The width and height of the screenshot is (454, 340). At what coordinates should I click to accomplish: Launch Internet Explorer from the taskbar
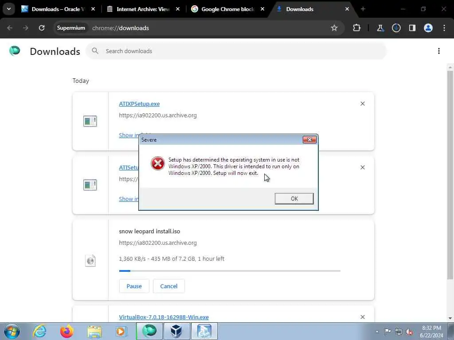click(x=39, y=331)
